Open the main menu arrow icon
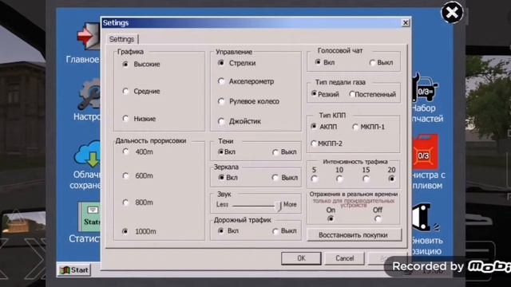This screenshot has width=511, height=287. tap(89, 37)
